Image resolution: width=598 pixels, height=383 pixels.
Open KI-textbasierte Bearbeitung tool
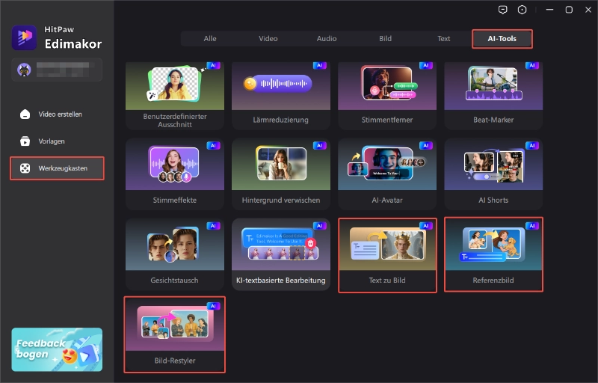[281, 254]
